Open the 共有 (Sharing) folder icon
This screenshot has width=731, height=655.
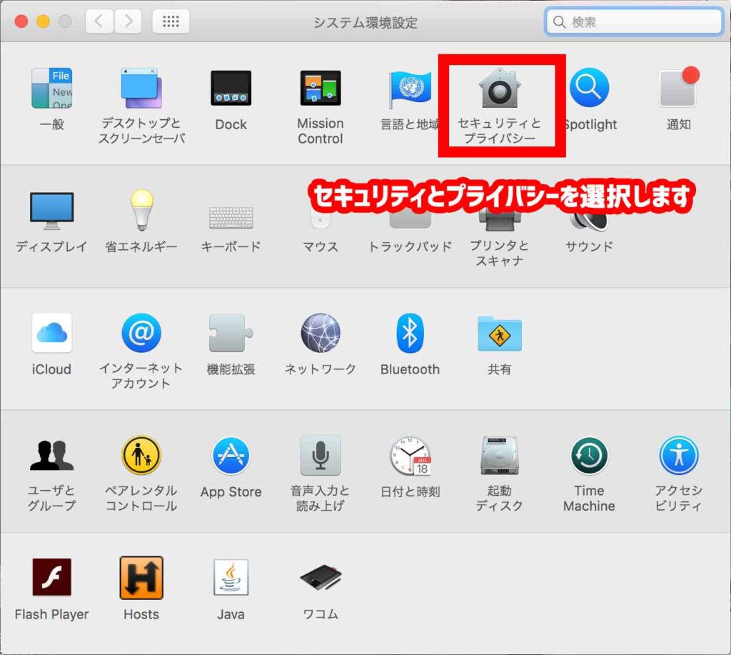(x=499, y=334)
